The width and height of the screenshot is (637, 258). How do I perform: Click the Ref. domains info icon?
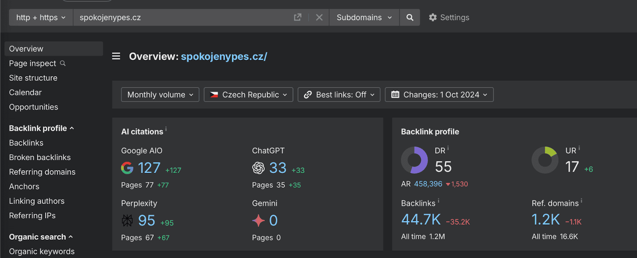[x=581, y=201]
